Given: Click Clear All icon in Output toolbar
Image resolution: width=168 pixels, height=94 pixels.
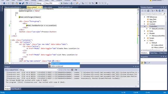Looking at the screenshot, I should [x=72, y=70].
